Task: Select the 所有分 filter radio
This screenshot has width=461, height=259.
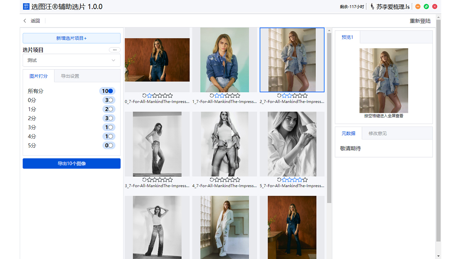Action: (111, 91)
